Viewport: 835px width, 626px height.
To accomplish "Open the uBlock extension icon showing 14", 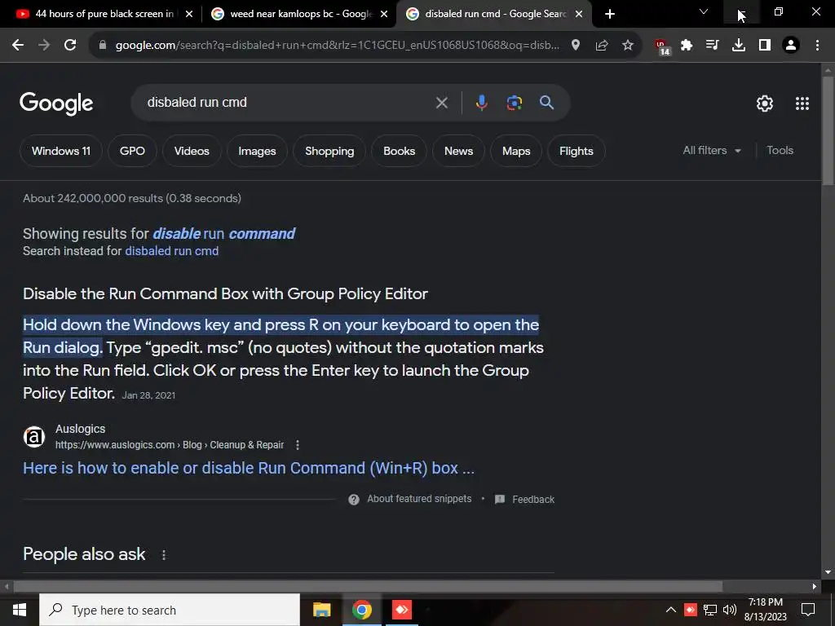I will [662, 46].
